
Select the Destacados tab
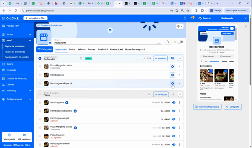61,49
